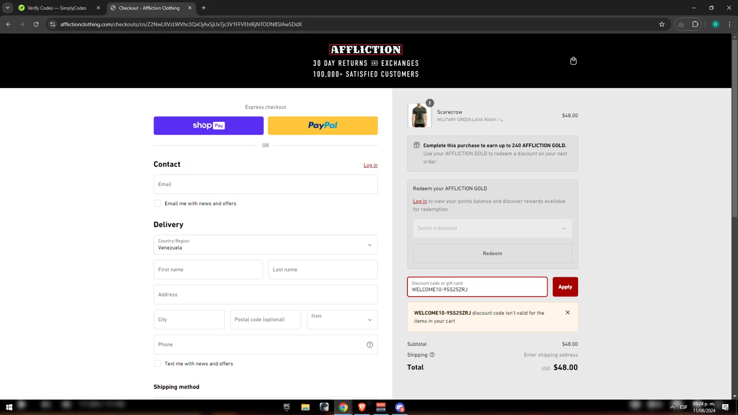Bookmark this page with the star icon
This screenshot has width=738, height=415.
(662, 24)
